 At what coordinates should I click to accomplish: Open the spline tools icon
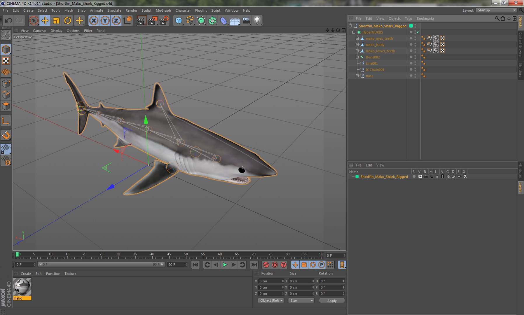(190, 20)
